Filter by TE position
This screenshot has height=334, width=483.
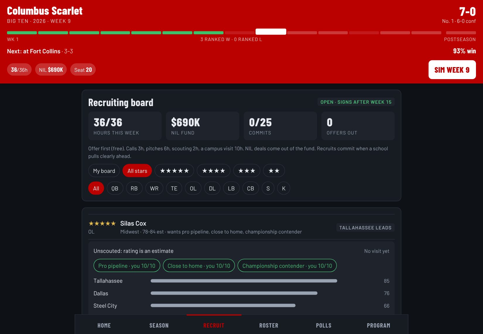[174, 188]
